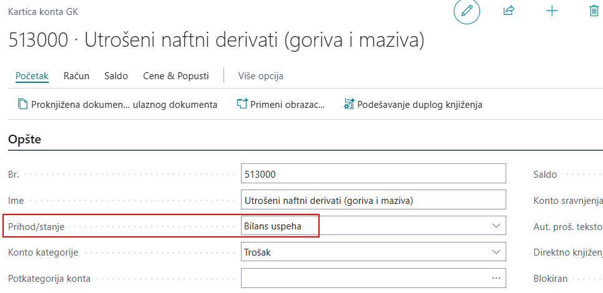The height and width of the screenshot is (293, 603).
Task: Click the Saldo field label
Action: click(x=545, y=175)
